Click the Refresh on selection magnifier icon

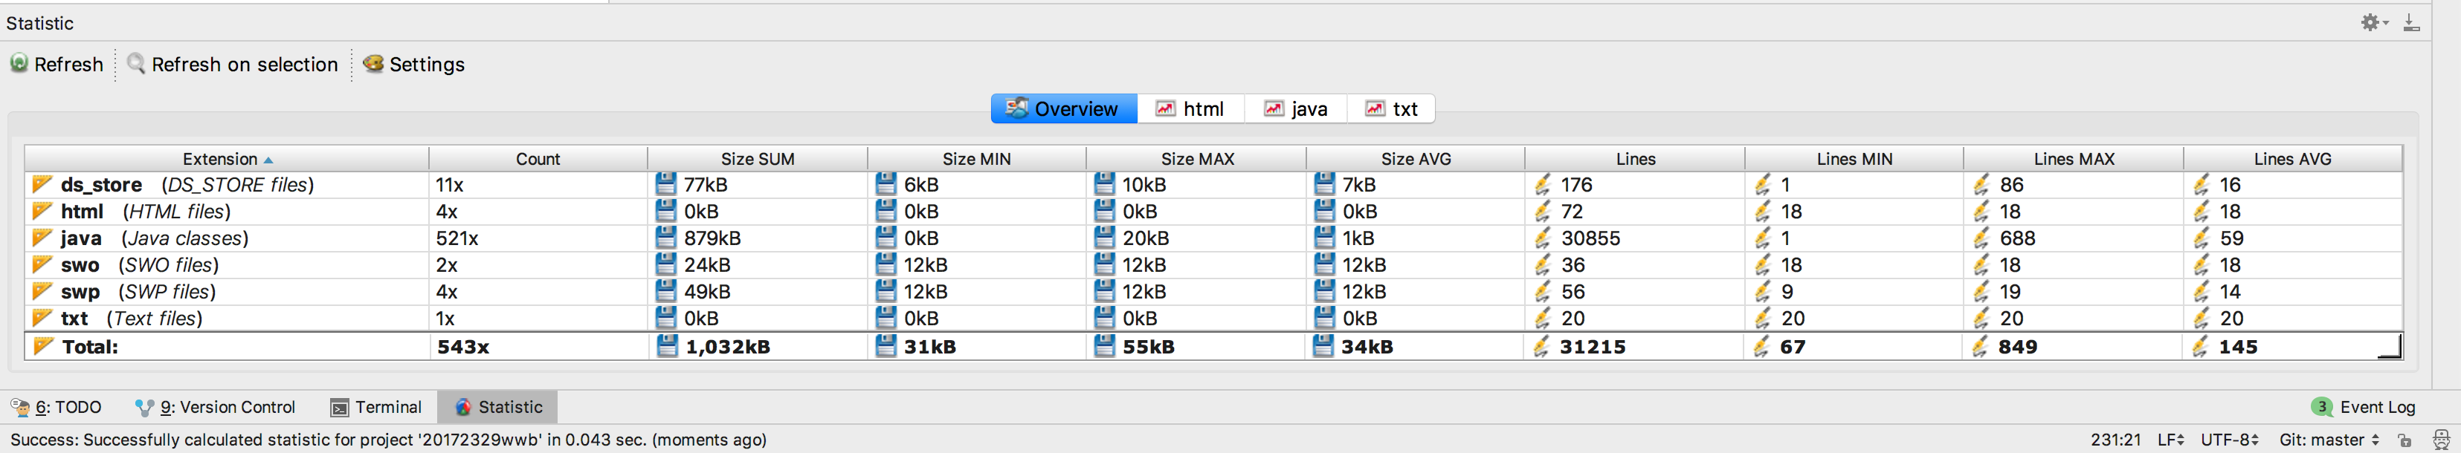click(137, 64)
